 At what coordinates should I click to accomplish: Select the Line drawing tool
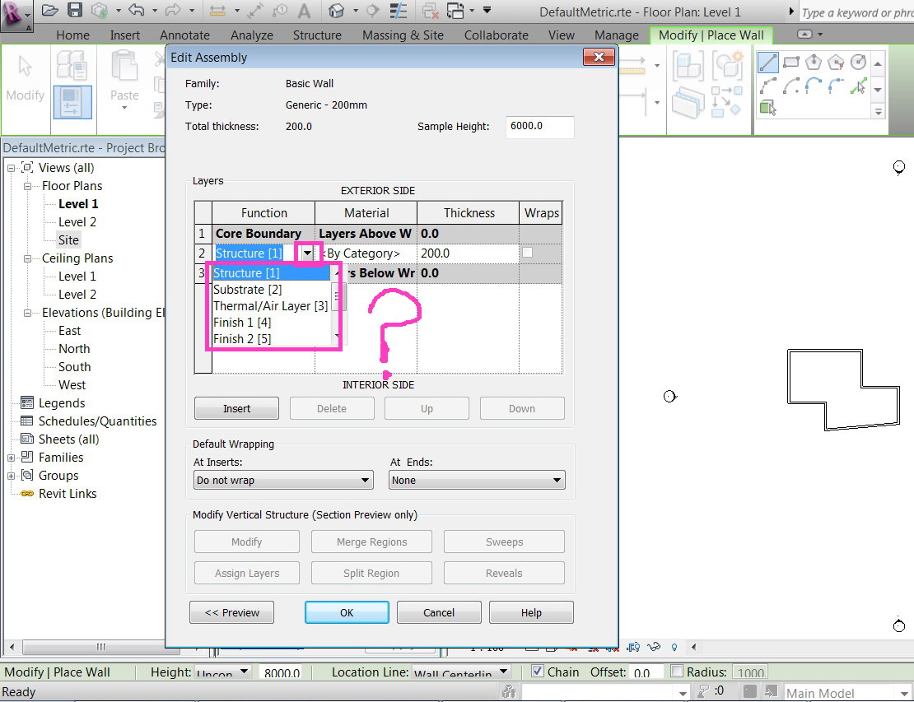click(x=767, y=60)
